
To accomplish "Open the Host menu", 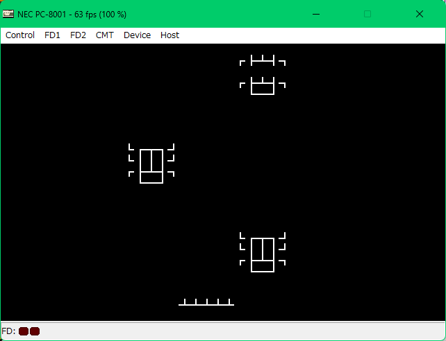I will point(170,35).
